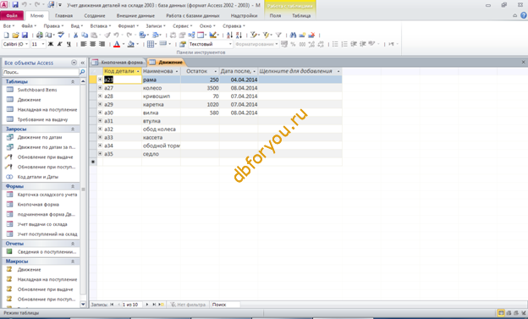Click the record Поиск box in status bar
The width and height of the screenshot is (528, 319).
pos(225,305)
